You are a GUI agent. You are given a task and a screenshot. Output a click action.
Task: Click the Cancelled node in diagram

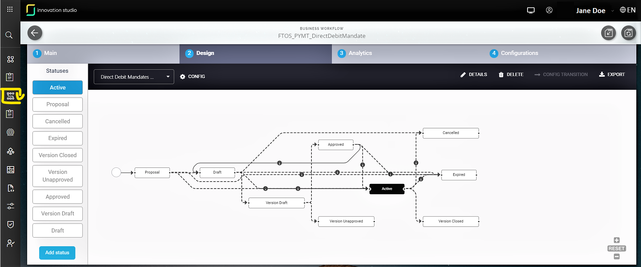click(451, 133)
